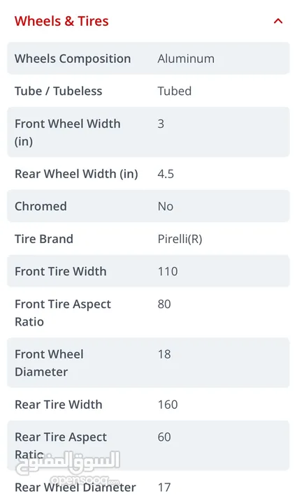Select the Tire Brand label
Image resolution: width=297 pixels, height=503 pixels.
click(44, 239)
